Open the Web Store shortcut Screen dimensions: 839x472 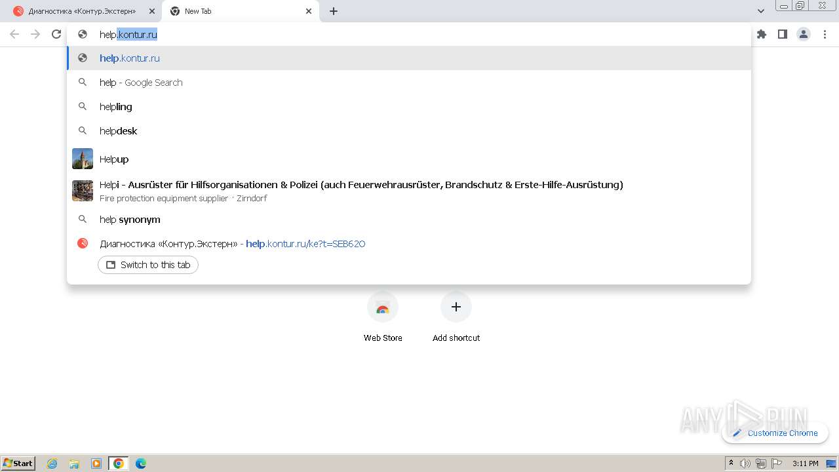tap(383, 317)
